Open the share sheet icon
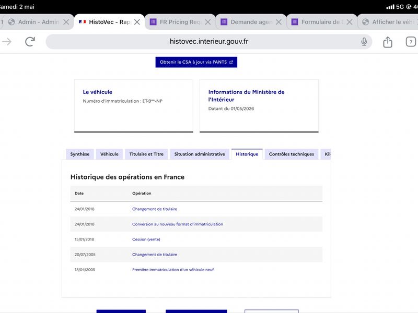 click(x=388, y=42)
